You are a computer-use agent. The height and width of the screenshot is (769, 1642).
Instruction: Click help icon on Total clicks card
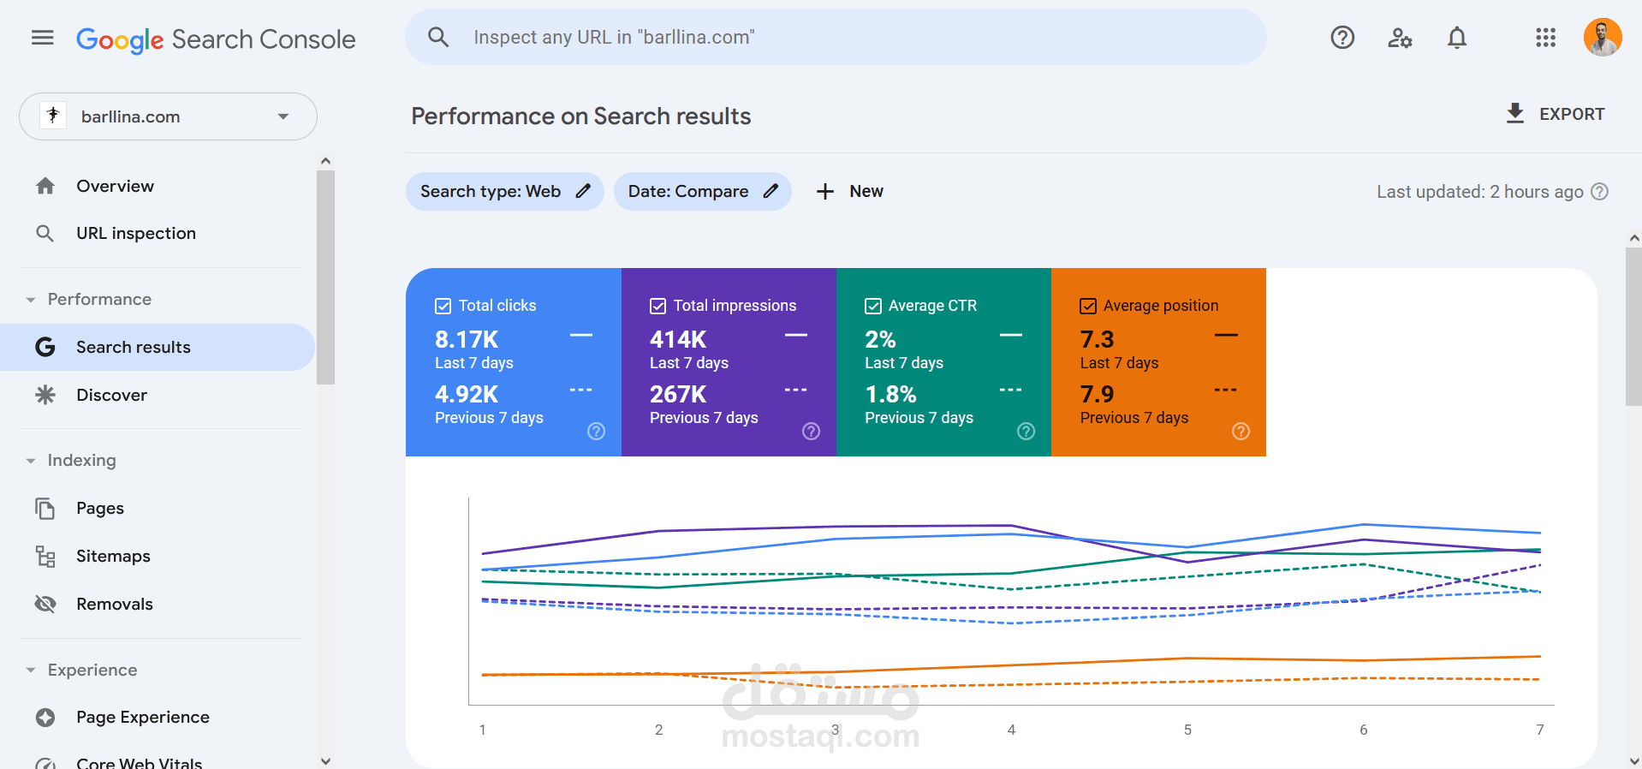point(597,432)
